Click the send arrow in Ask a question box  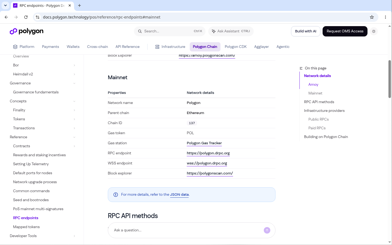[267, 230]
